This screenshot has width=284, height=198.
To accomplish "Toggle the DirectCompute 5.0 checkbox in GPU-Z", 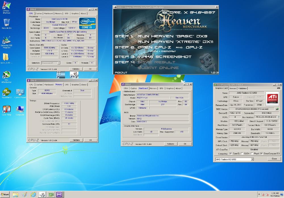I will click(x=262, y=154).
